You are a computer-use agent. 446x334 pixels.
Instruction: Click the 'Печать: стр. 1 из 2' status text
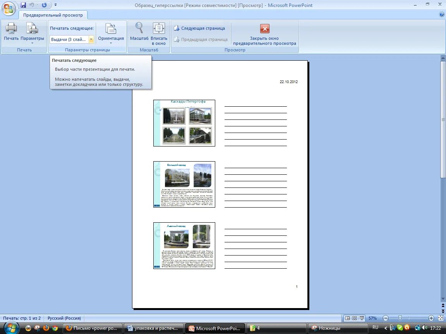(x=22, y=318)
